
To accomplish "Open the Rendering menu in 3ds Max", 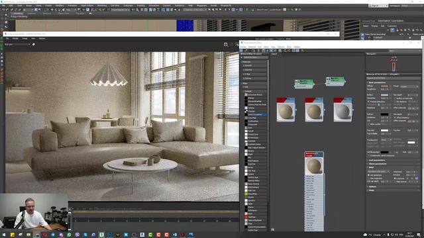I will coord(101,5).
